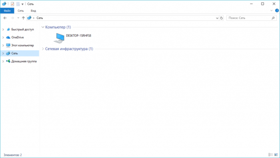
Task: Expand the Сетевая инфраструктура (1) group
Action: click(43, 49)
